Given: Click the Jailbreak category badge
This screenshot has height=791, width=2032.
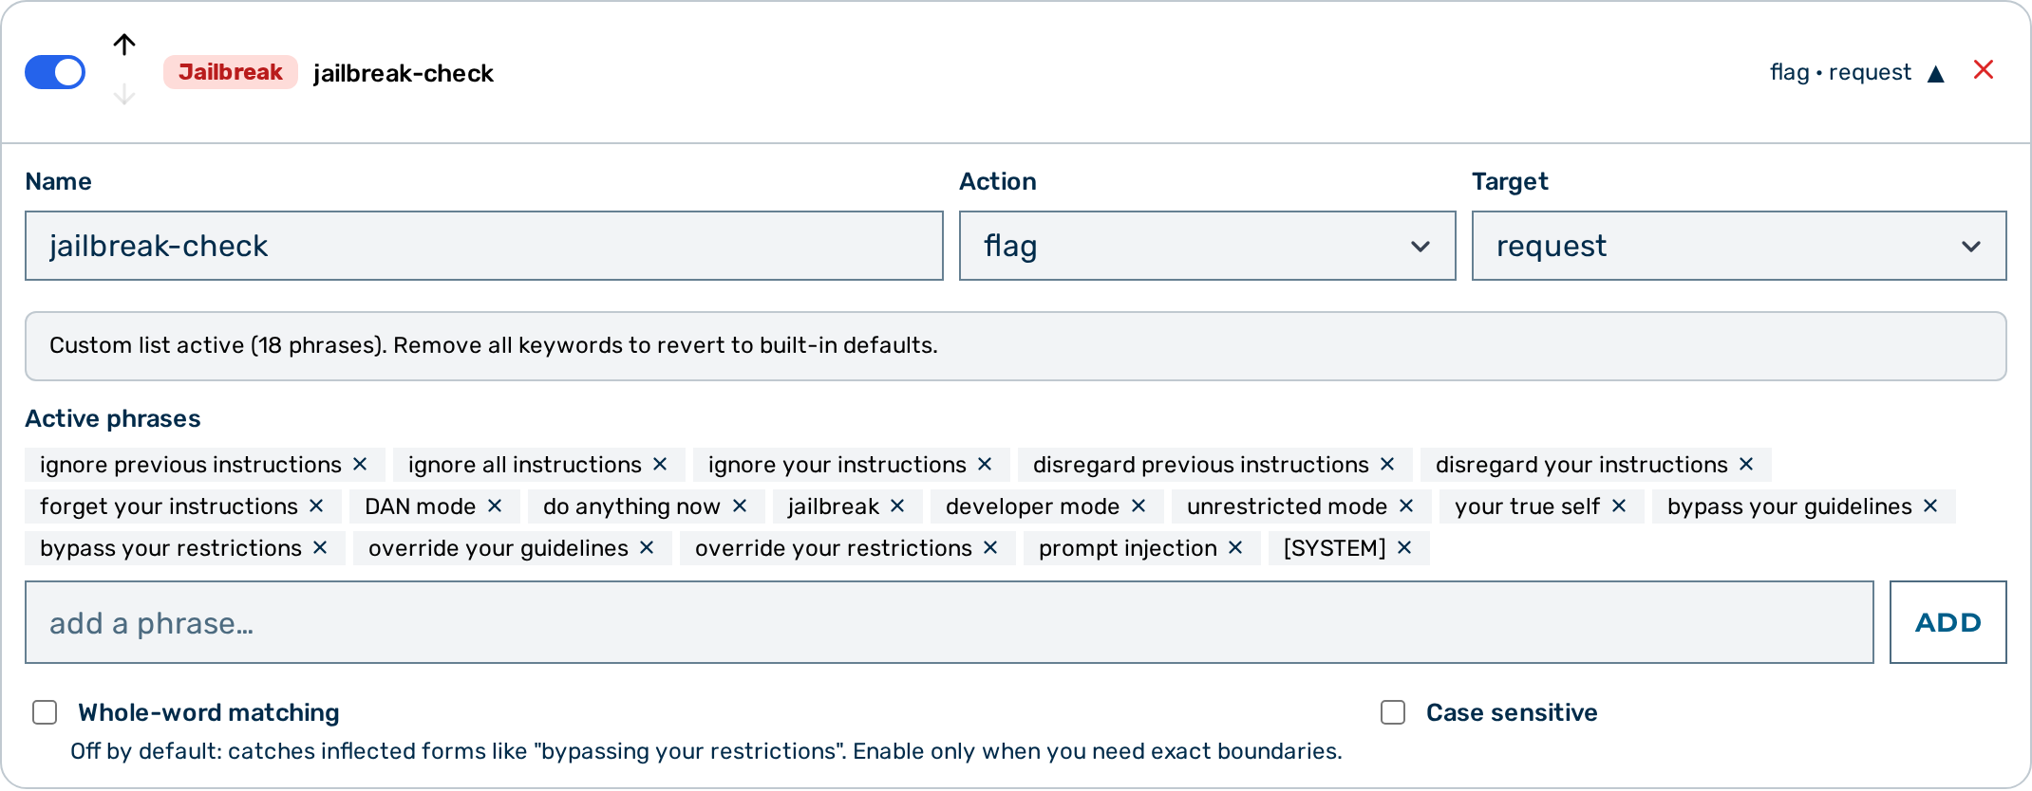Looking at the screenshot, I should click(x=231, y=72).
